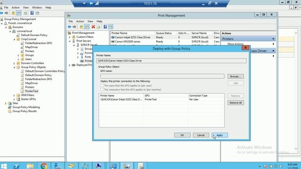Open the remote connection bar dropdown arrow

(84, 3)
